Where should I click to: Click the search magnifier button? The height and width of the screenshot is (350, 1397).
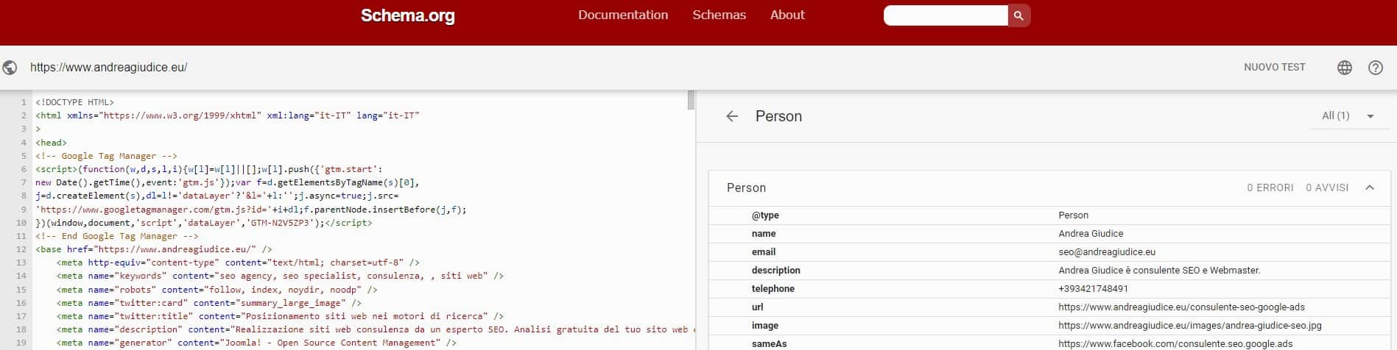1018,15
